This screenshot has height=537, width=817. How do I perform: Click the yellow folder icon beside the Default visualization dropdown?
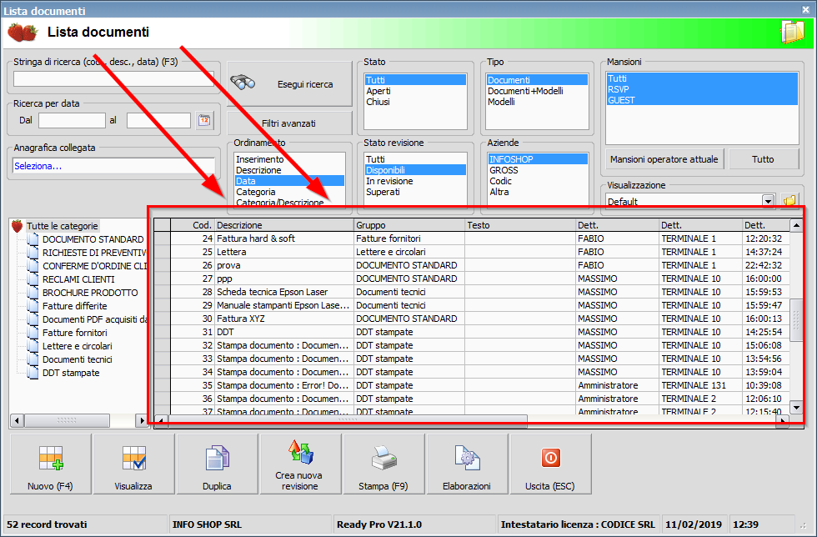(790, 201)
